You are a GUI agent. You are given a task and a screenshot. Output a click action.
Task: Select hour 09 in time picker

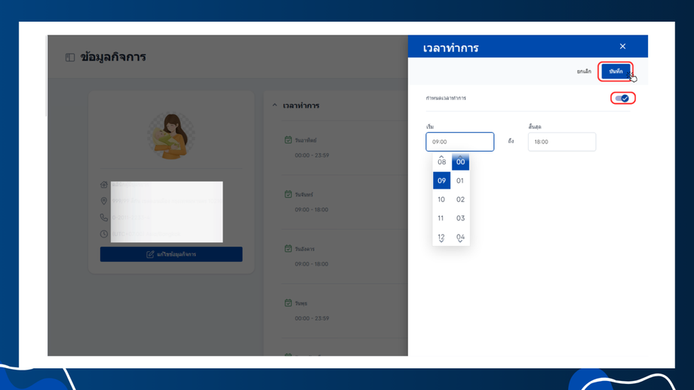point(442,180)
